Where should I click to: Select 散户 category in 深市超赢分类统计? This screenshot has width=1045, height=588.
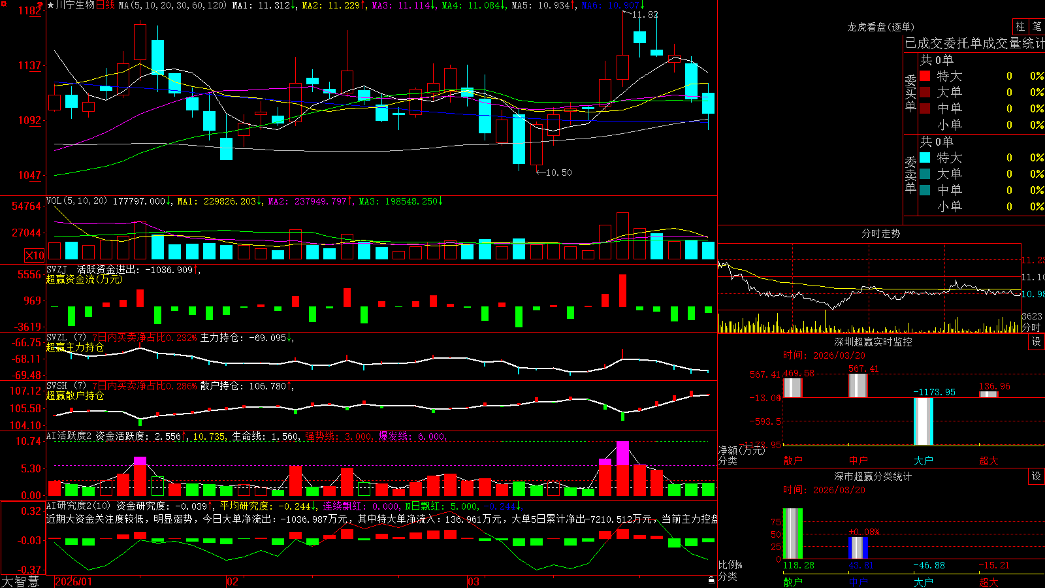pyautogui.click(x=793, y=582)
